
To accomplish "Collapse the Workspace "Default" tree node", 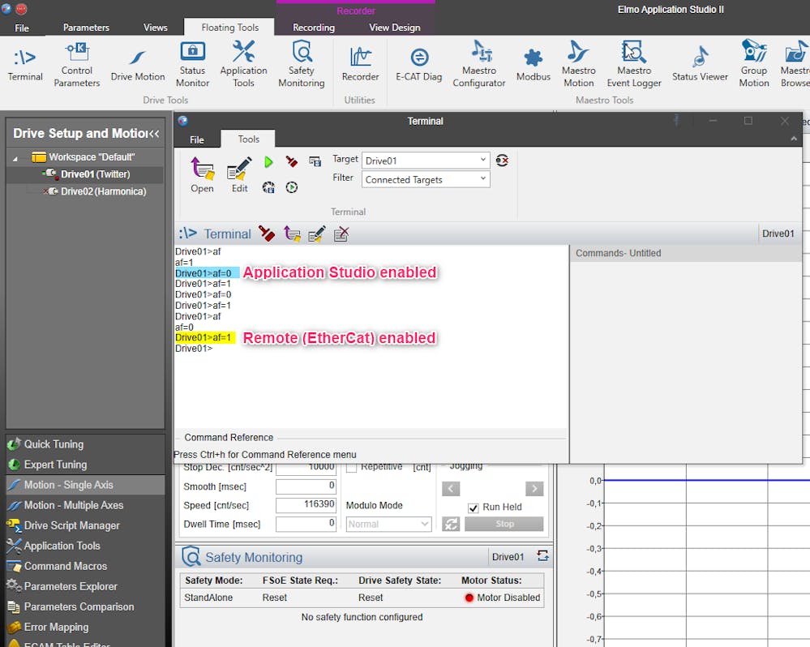I will pos(15,158).
